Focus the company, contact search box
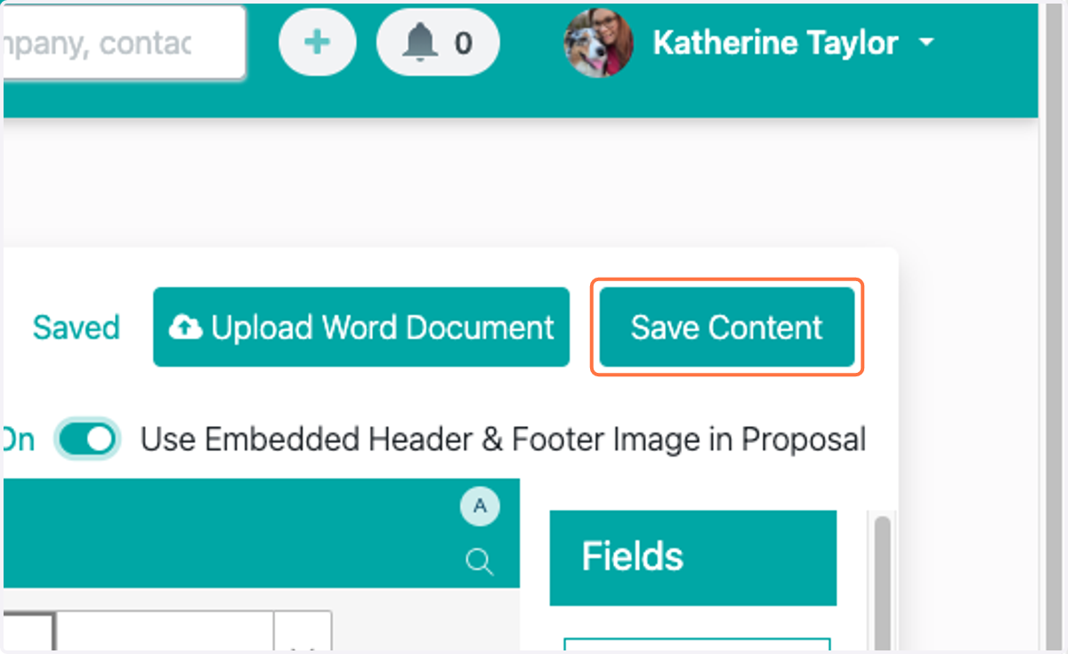The width and height of the screenshot is (1068, 654). click(124, 43)
